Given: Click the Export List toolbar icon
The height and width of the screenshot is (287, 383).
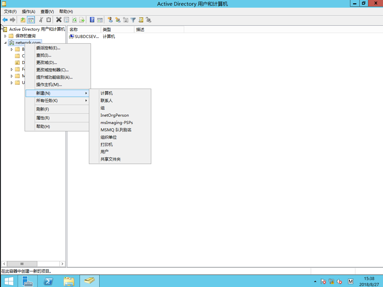Looking at the screenshot, I should [82, 20].
